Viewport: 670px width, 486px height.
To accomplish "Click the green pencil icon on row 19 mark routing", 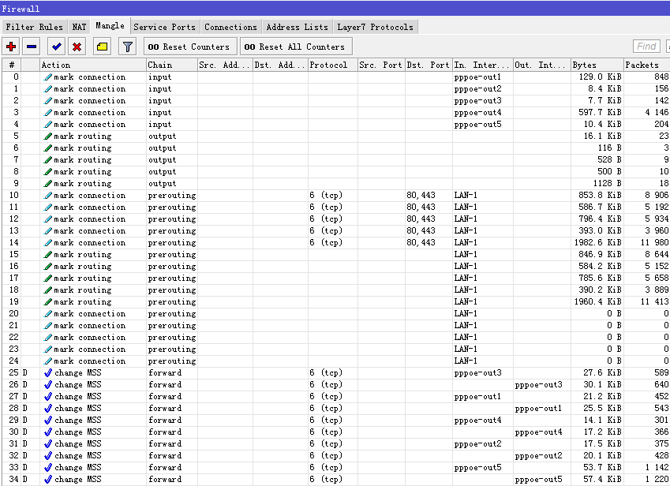I will point(48,302).
